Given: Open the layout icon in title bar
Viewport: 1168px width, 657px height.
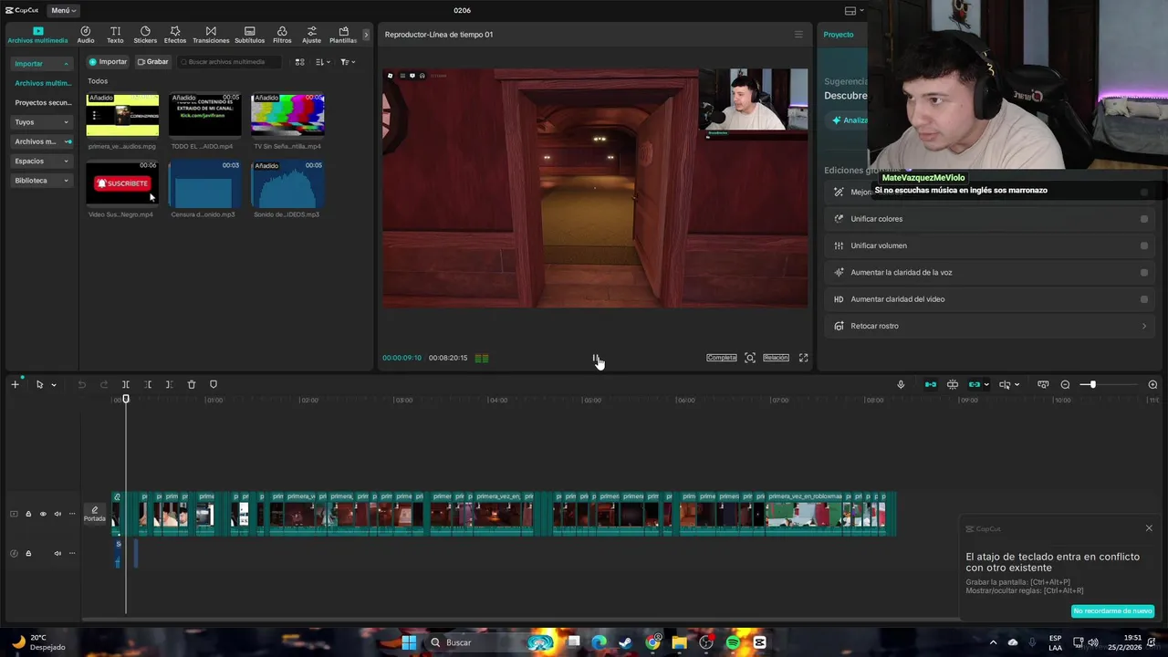Looking at the screenshot, I should pyautogui.click(x=850, y=11).
